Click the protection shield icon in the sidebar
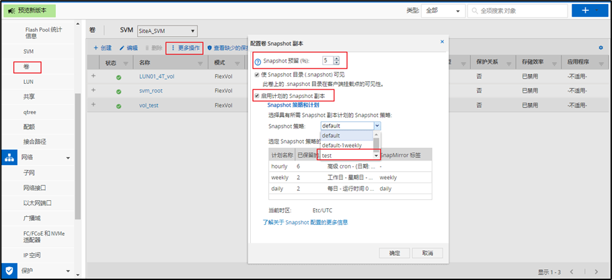This screenshot has height=280, width=612. point(9,271)
